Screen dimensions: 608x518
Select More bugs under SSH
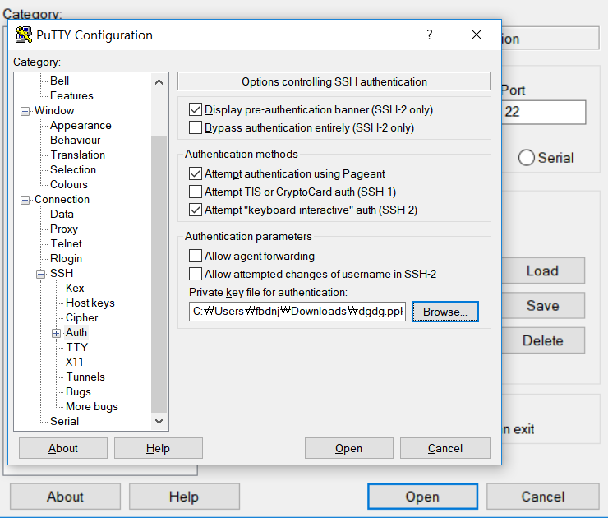coord(92,406)
